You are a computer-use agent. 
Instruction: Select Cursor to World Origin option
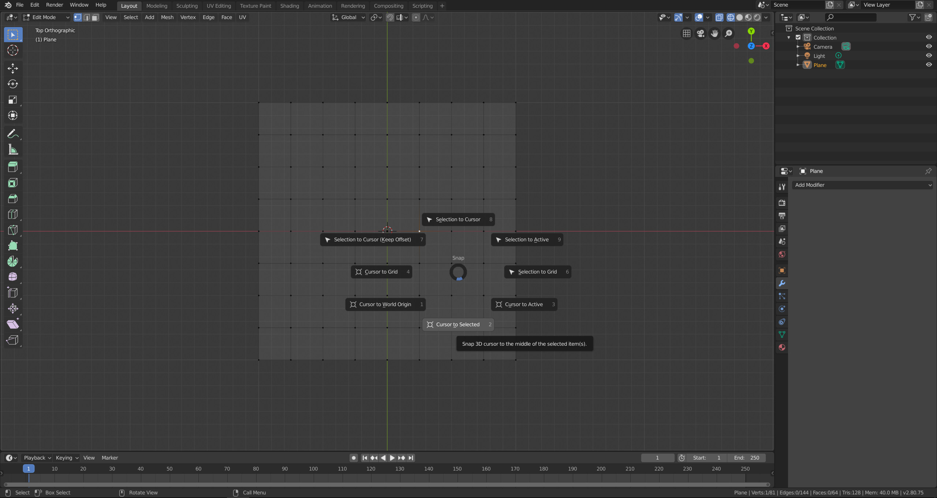point(384,304)
